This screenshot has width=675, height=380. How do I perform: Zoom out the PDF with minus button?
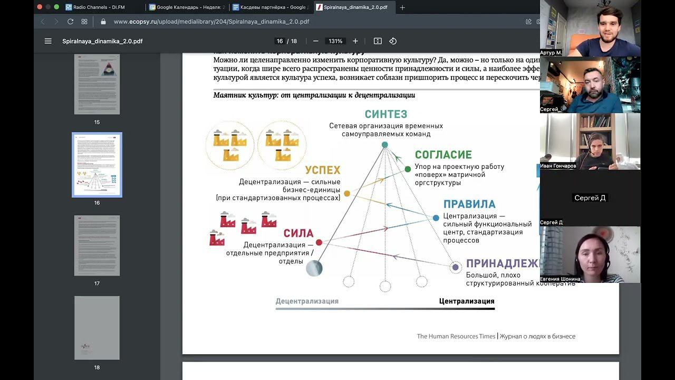pyautogui.click(x=316, y=41)
